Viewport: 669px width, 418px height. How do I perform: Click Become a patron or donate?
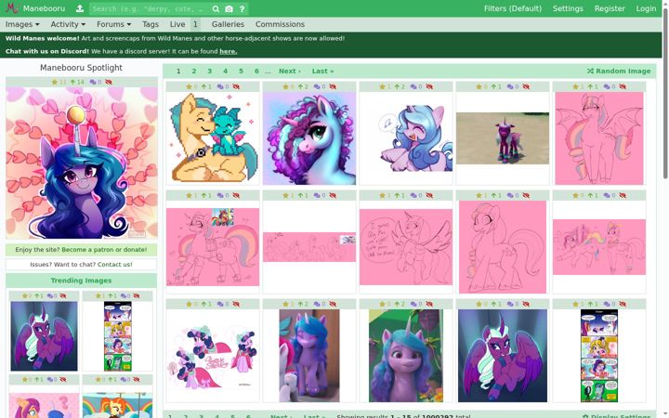104,250
